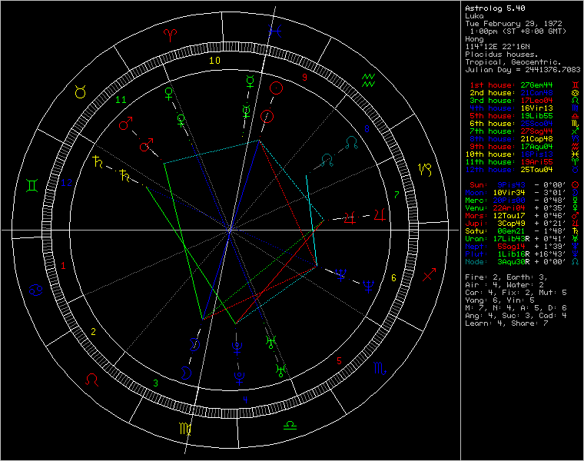This screenshot has width=584, height=461.
Task: Select the green Gemini glyph on the wheel
Action: (32, 185)
